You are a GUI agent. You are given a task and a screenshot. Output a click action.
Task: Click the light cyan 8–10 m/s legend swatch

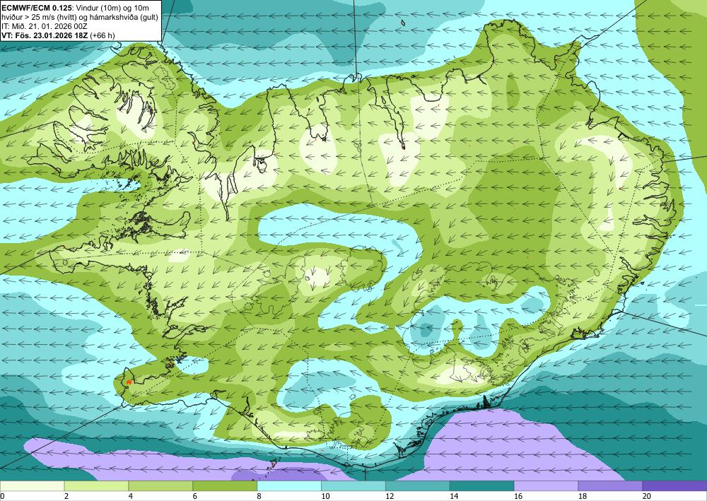tap(289, 486)
